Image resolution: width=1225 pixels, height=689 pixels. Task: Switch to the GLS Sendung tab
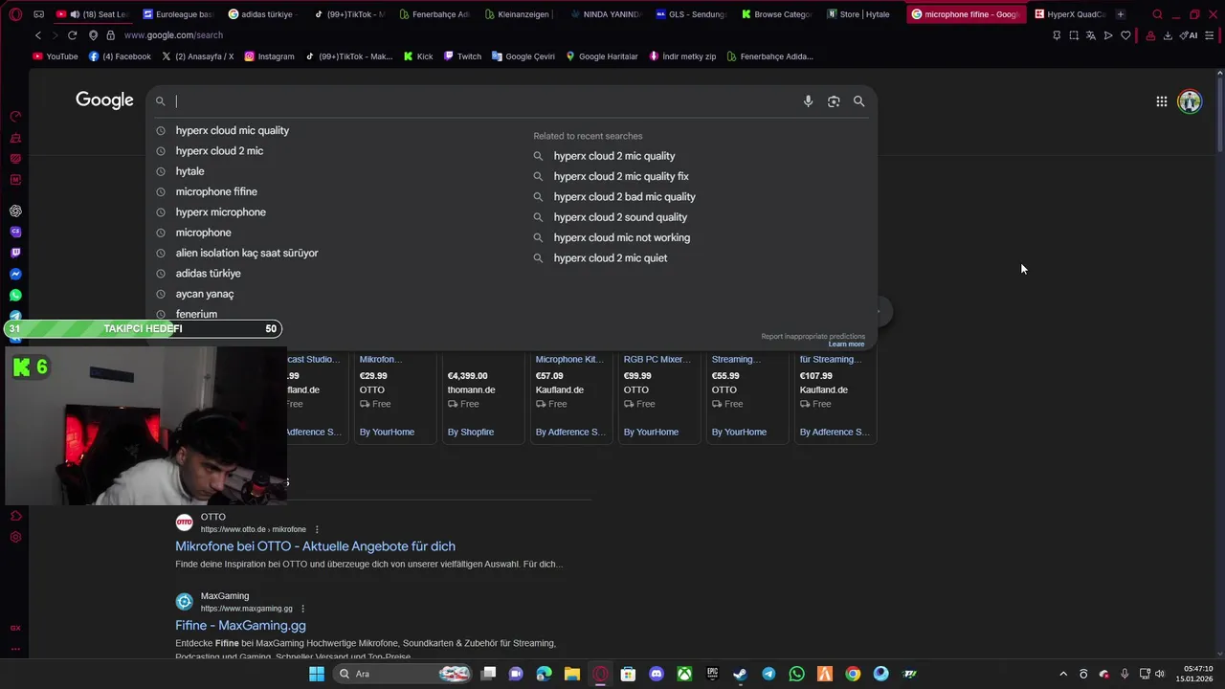tap(691, 14)
